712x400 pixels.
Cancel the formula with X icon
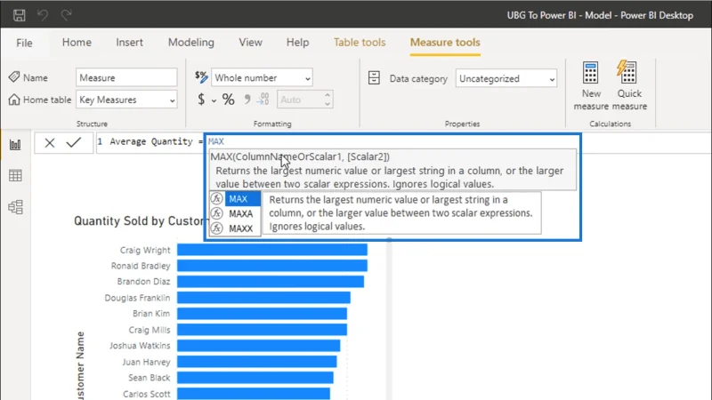pyautogui.click(x=50, y=143)
